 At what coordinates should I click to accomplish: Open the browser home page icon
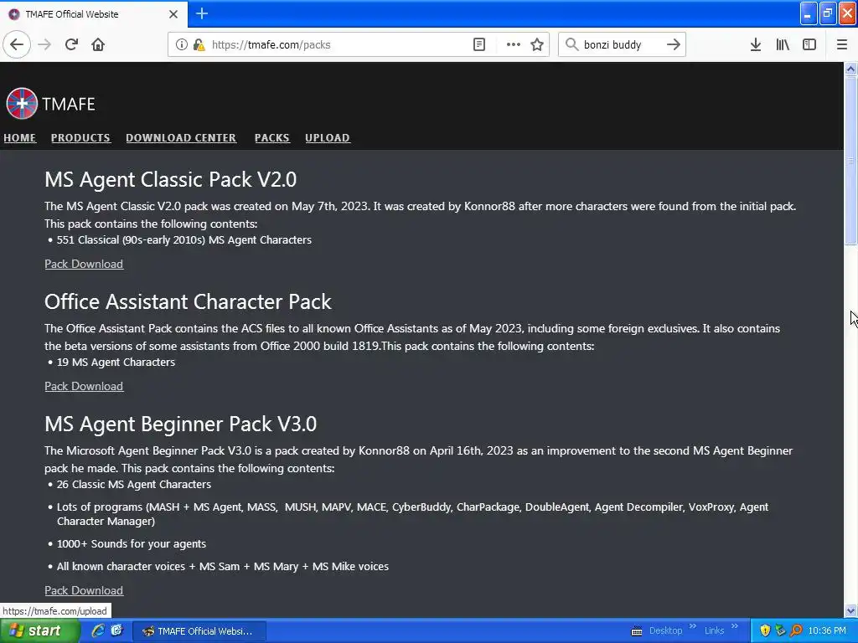(x=98, y=44)
